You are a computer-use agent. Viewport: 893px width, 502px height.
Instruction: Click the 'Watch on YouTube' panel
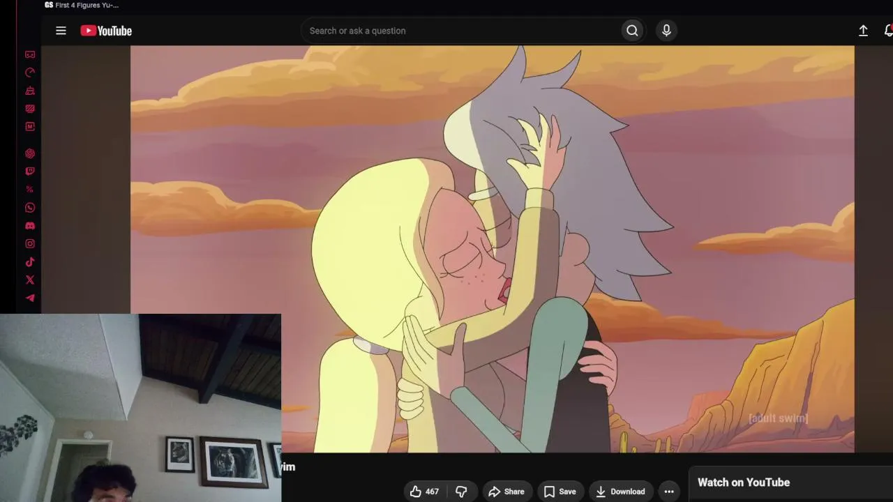pyautogui.click(x=791, y=484)
